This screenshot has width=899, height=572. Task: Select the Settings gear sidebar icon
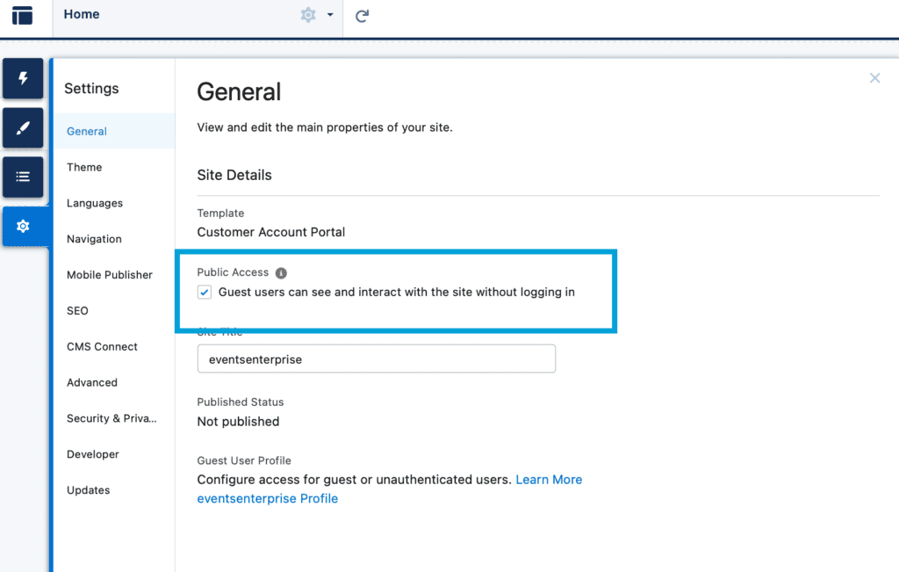[23, 226]
